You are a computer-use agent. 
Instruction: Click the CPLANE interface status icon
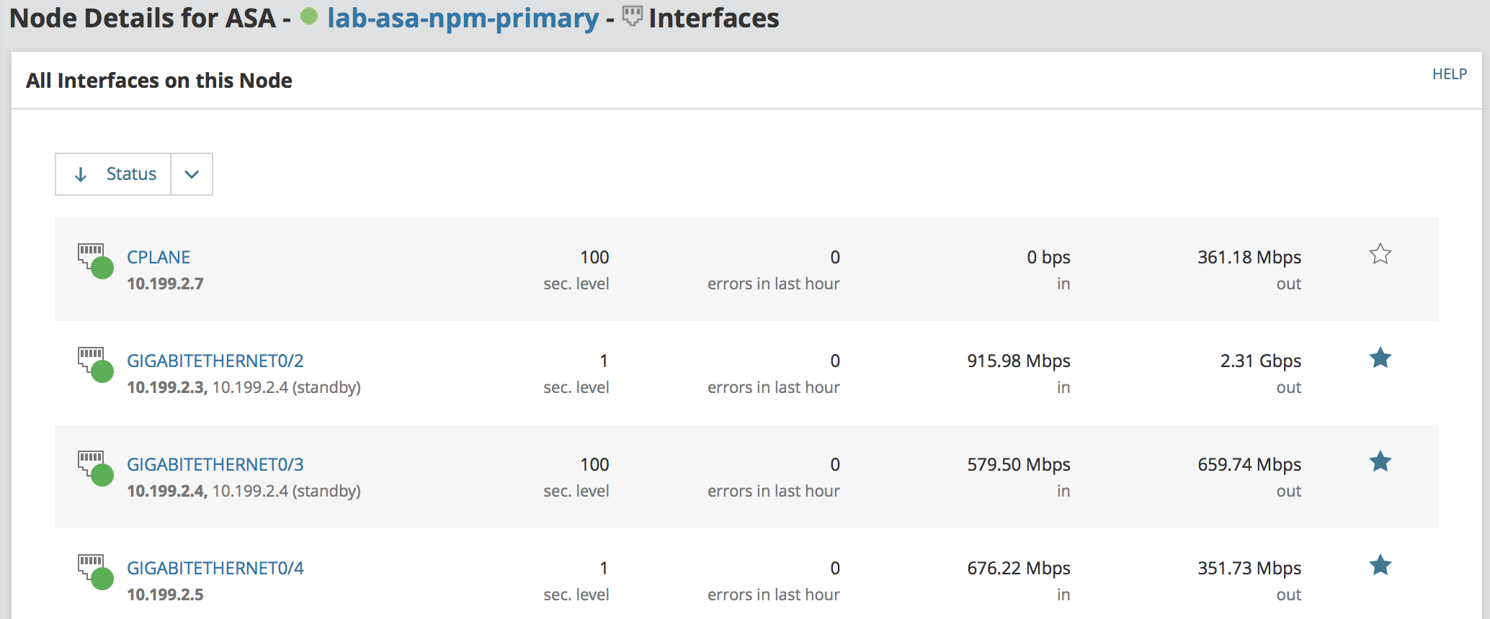coord(95,261)
